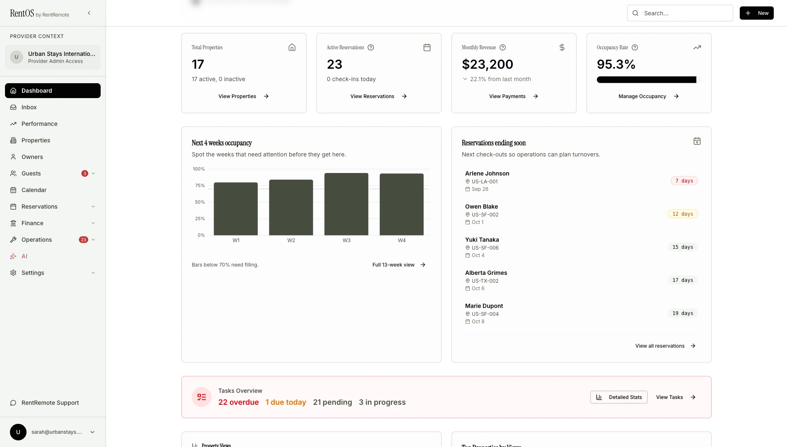Click the trending arrow icon on Occupancy Rate card
This screenshot has width=787, height=447.
click(x=697, y=48)
